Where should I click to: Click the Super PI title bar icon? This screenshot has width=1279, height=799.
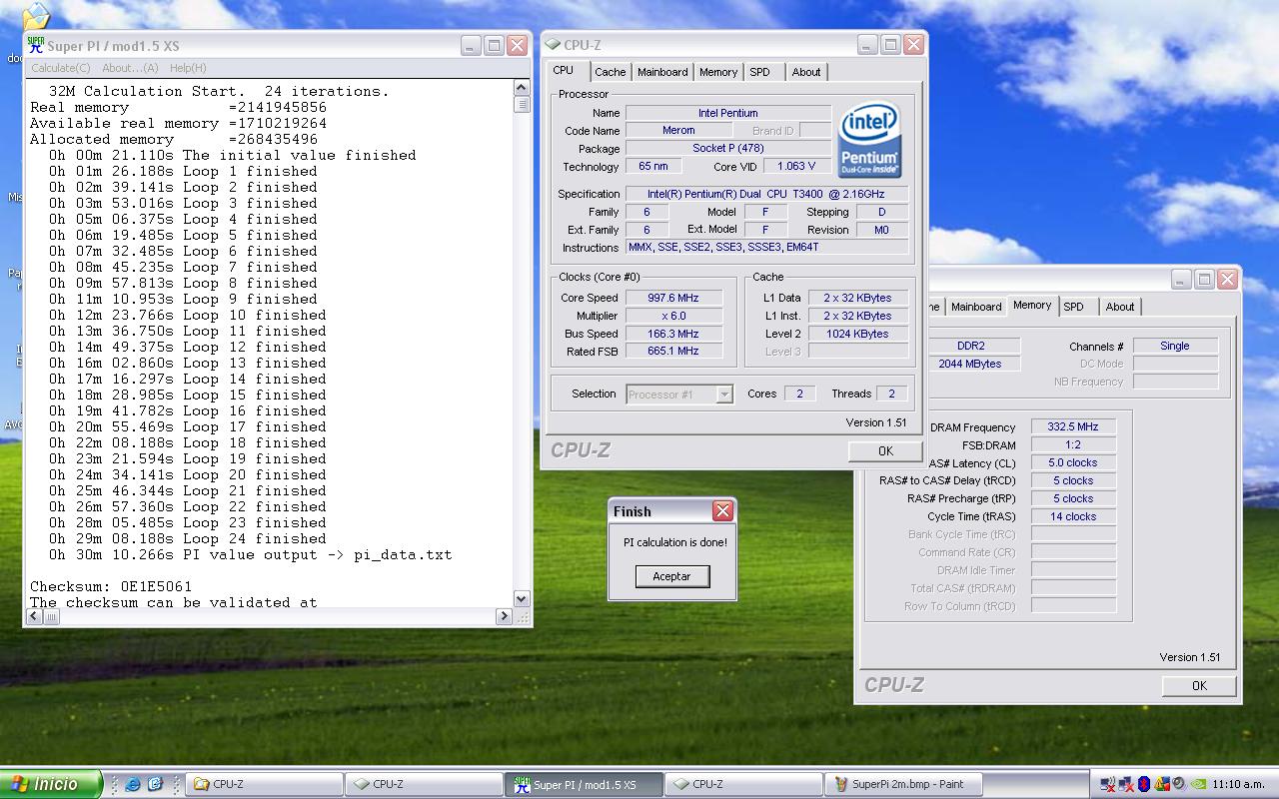[x=36, y=45]
